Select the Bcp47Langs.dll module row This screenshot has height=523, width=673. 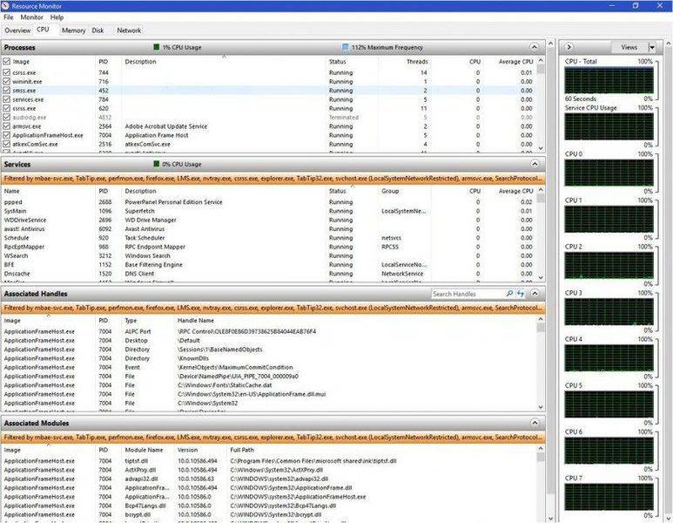pyautogui.click(x=269, y=506)
